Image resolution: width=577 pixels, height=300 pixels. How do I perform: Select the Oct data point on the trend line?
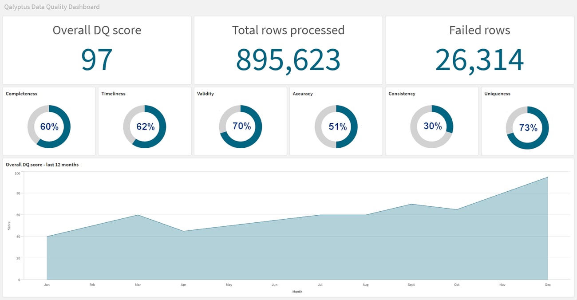coord(457,209)
